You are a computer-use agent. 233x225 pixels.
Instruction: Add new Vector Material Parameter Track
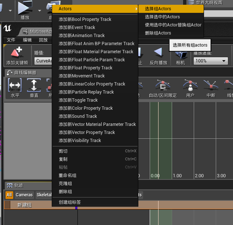click(x=95, y=124)
